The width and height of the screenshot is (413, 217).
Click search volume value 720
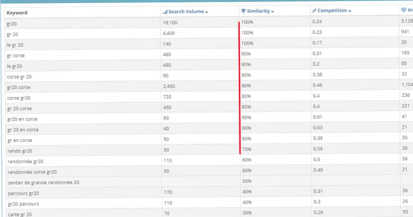click(x=167, y=97)
